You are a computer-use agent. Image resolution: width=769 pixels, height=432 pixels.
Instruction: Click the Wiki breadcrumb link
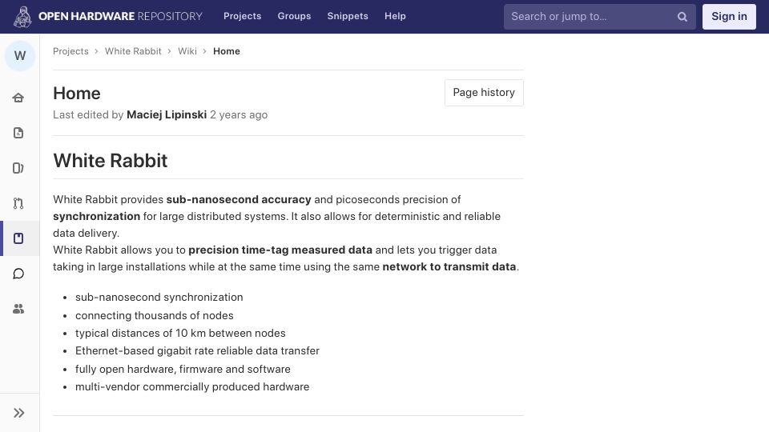coord(187,51)
